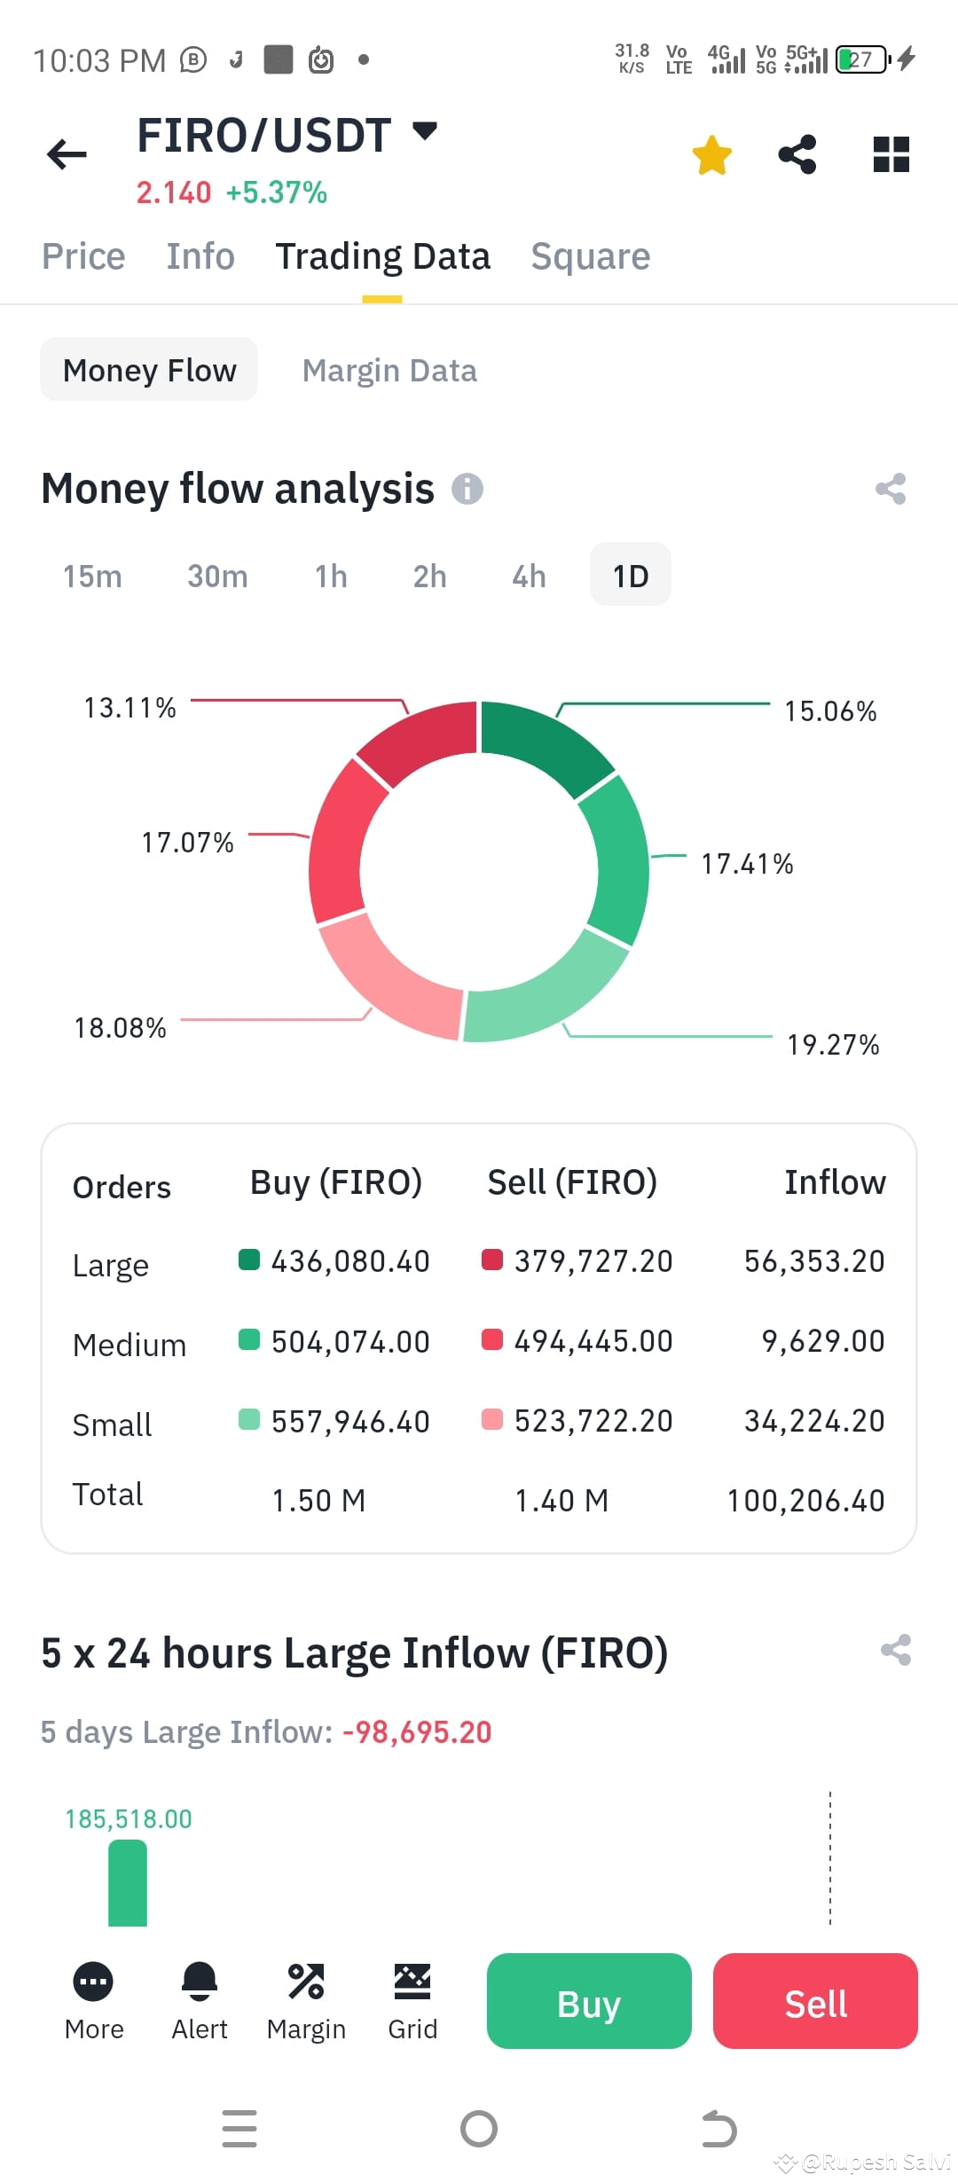This screenshot has height=2182, width=958.
Task: Select the 15m time interval
Action: click(x=92, y=576)
